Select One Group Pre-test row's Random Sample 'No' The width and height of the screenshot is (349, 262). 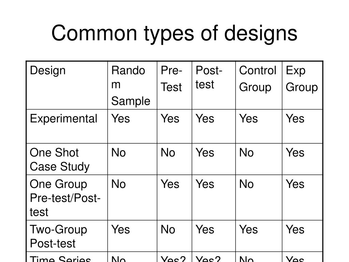tap(132, 198)
